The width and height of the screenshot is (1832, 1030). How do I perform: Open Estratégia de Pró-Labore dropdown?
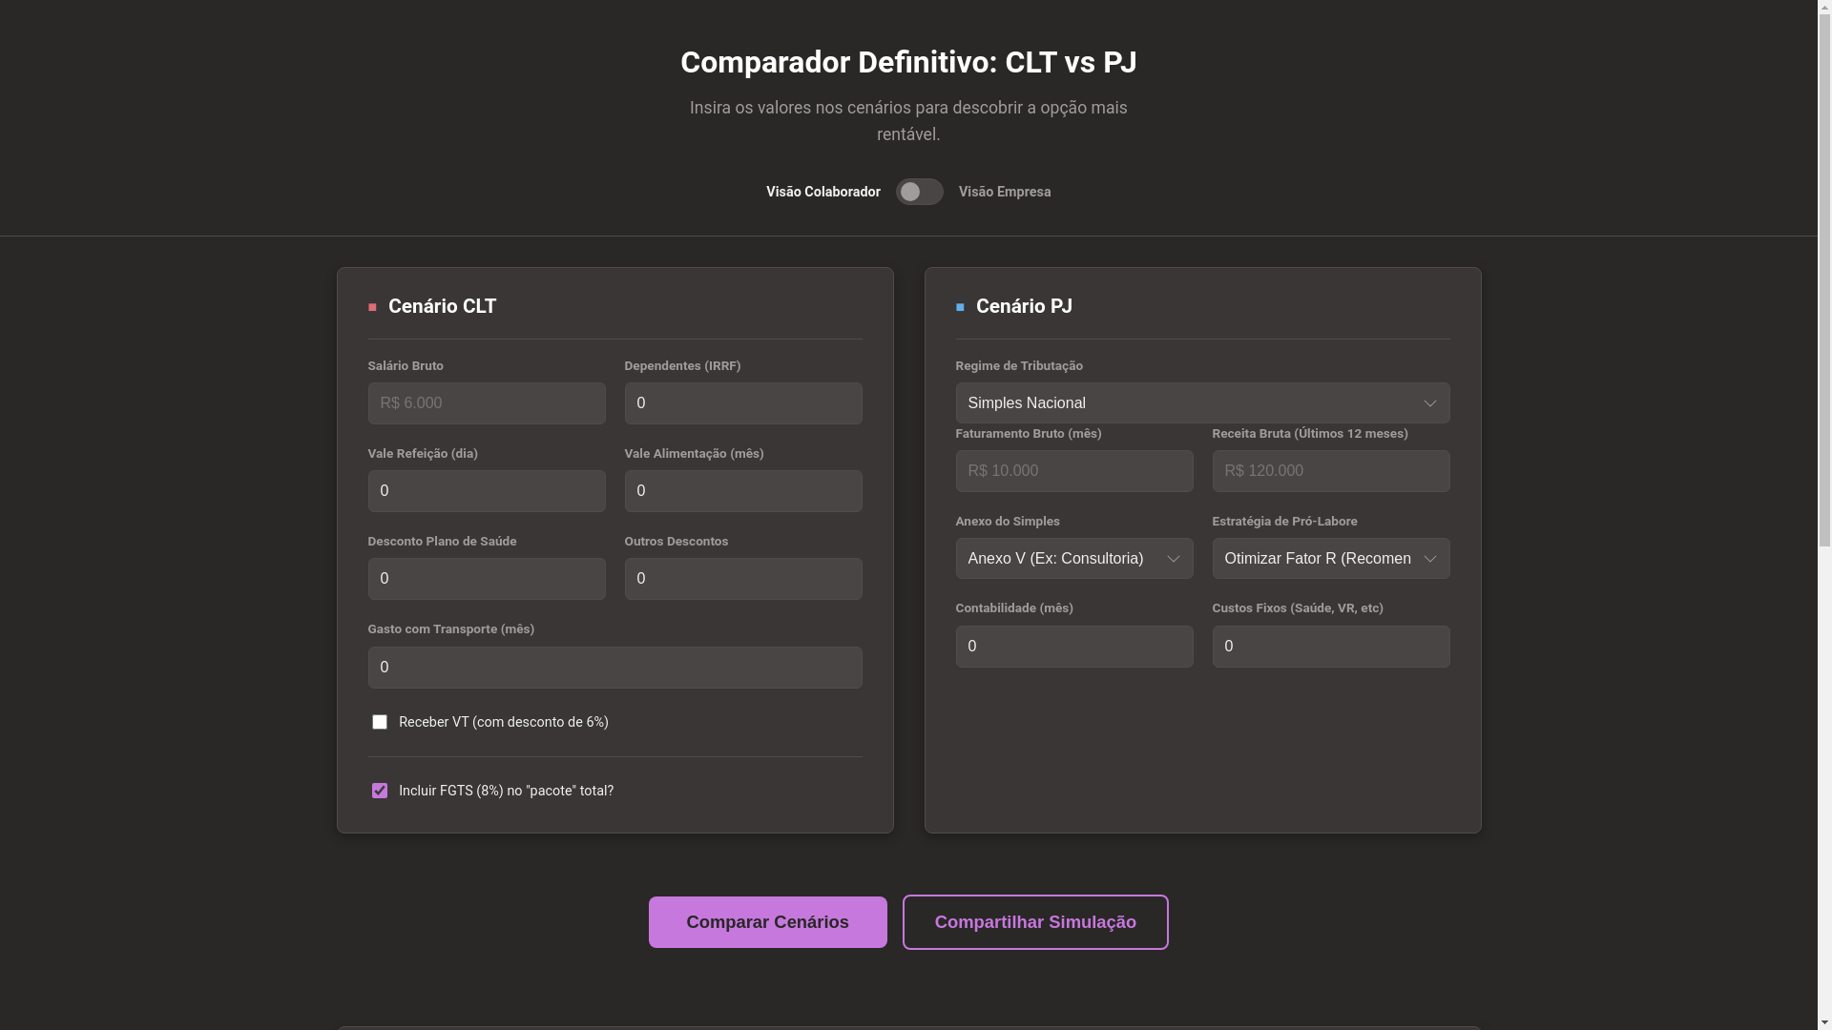point(1330,559)
